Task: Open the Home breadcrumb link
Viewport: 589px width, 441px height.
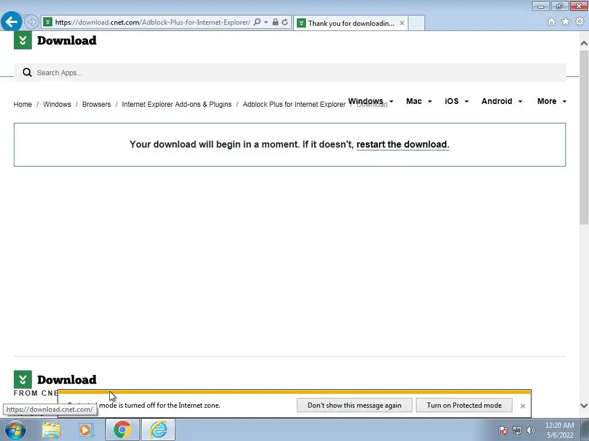Action: [x=22, y=105]
